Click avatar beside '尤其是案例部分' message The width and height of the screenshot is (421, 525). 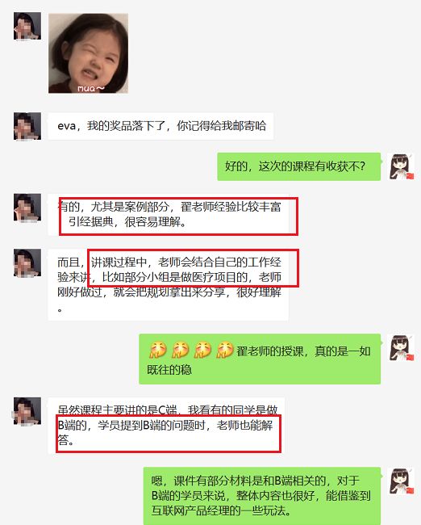pyautogui.click(x=27, y=208)
